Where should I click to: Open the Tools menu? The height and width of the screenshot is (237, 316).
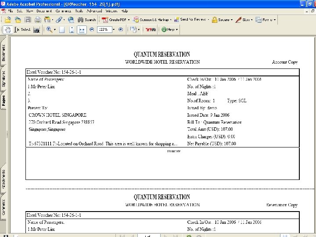point(79,11)
